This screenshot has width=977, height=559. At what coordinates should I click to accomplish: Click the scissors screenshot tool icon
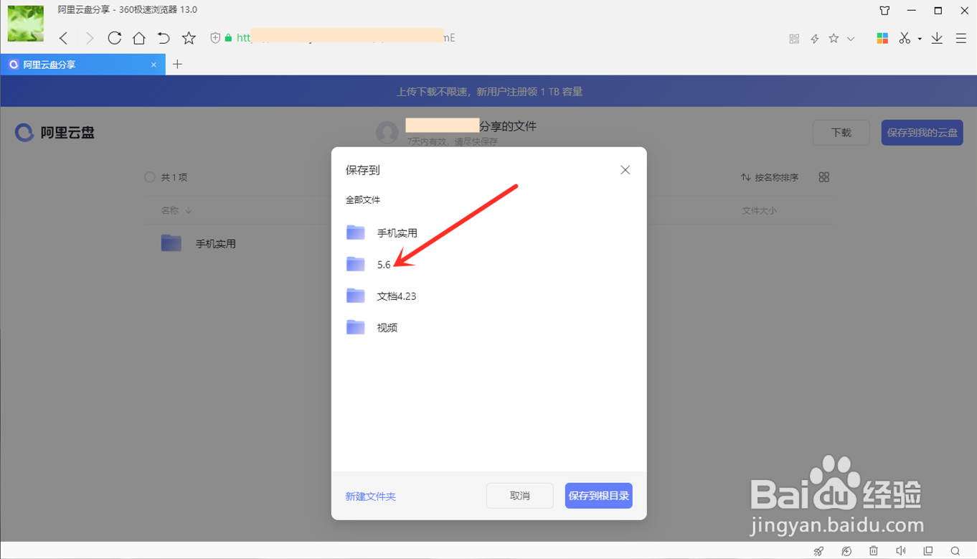pyautogui.click(x=905, y=38)
